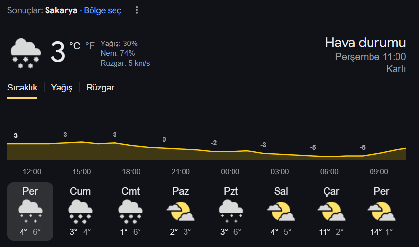Click the large current snowy weather icon
The width and height of the screenshot is (419, 247).
(25, 53)
